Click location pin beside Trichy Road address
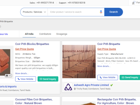Image resolution: width=140 pixels, height=105 pixels. [x=75, y=89]
